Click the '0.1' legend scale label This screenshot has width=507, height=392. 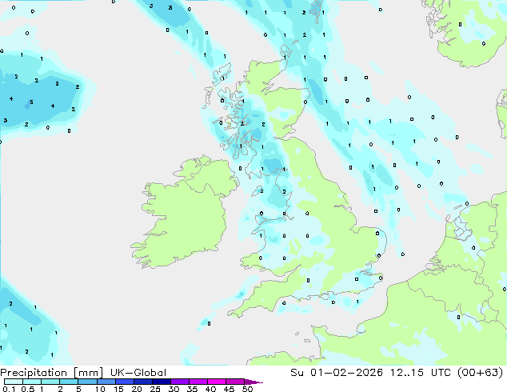(8, 389)
